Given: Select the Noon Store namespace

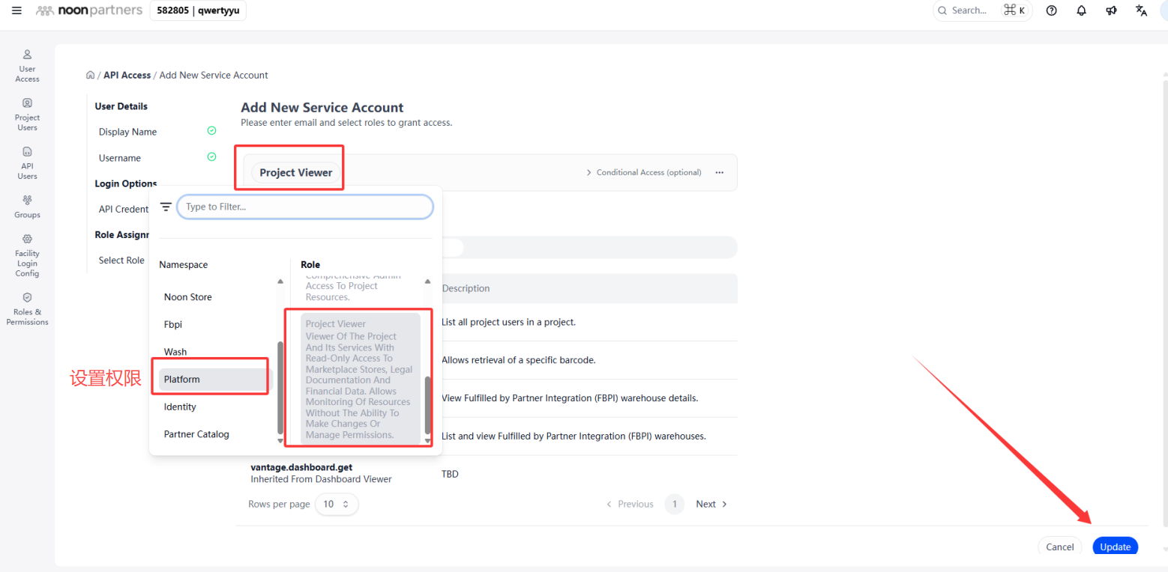Looking at the screenshot, I should click(188, 297).
